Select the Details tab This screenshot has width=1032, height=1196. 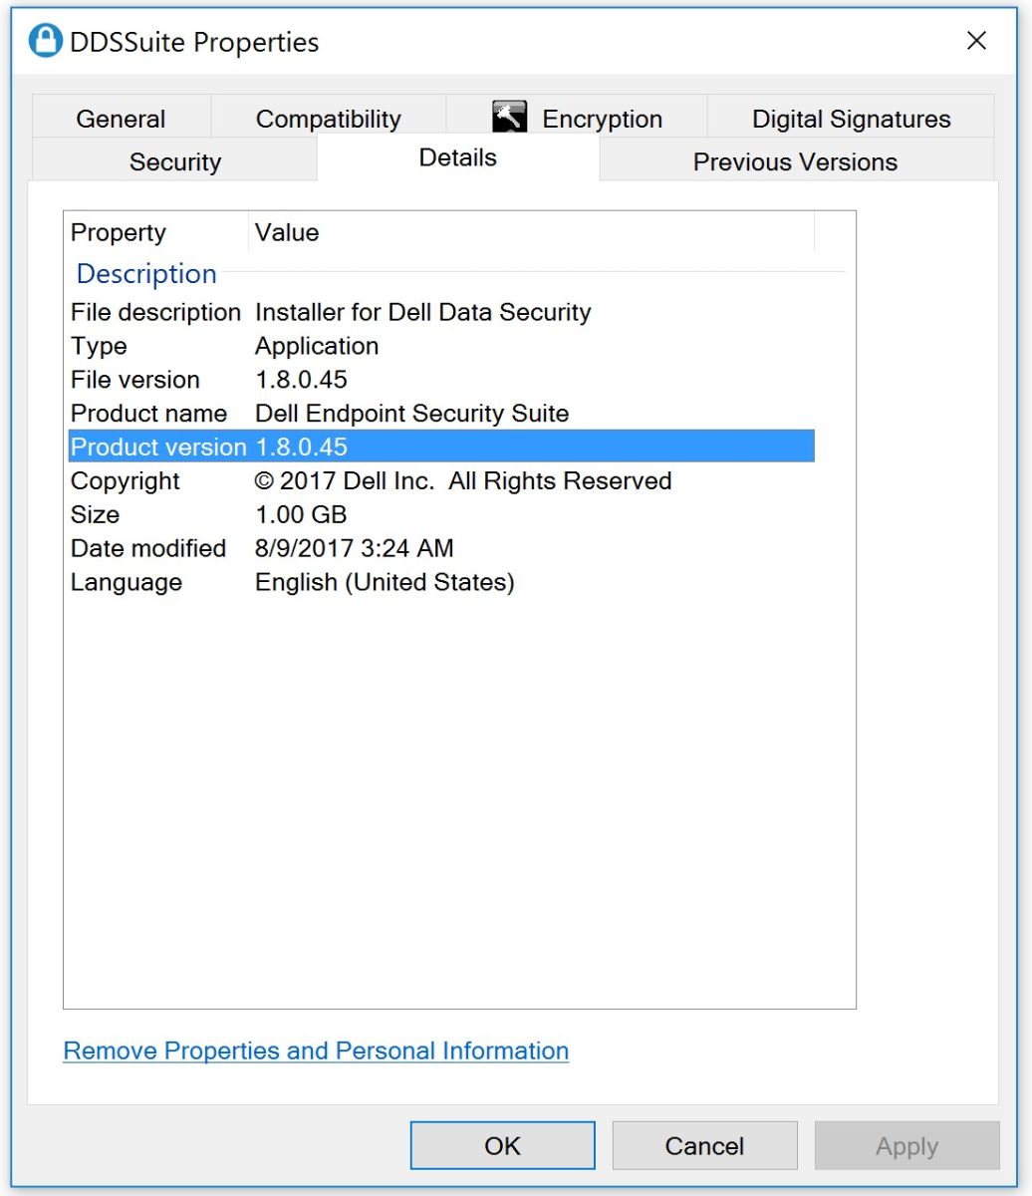point(458,157)
